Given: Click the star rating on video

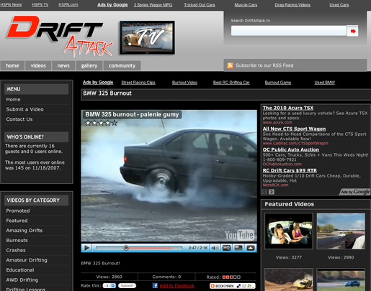Looking at the screenshot, I should pos(102,123).
